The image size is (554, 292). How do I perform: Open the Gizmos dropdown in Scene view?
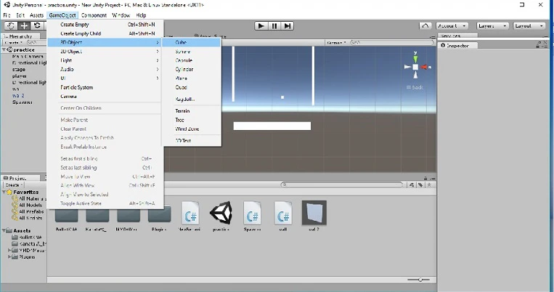(336, 42)
